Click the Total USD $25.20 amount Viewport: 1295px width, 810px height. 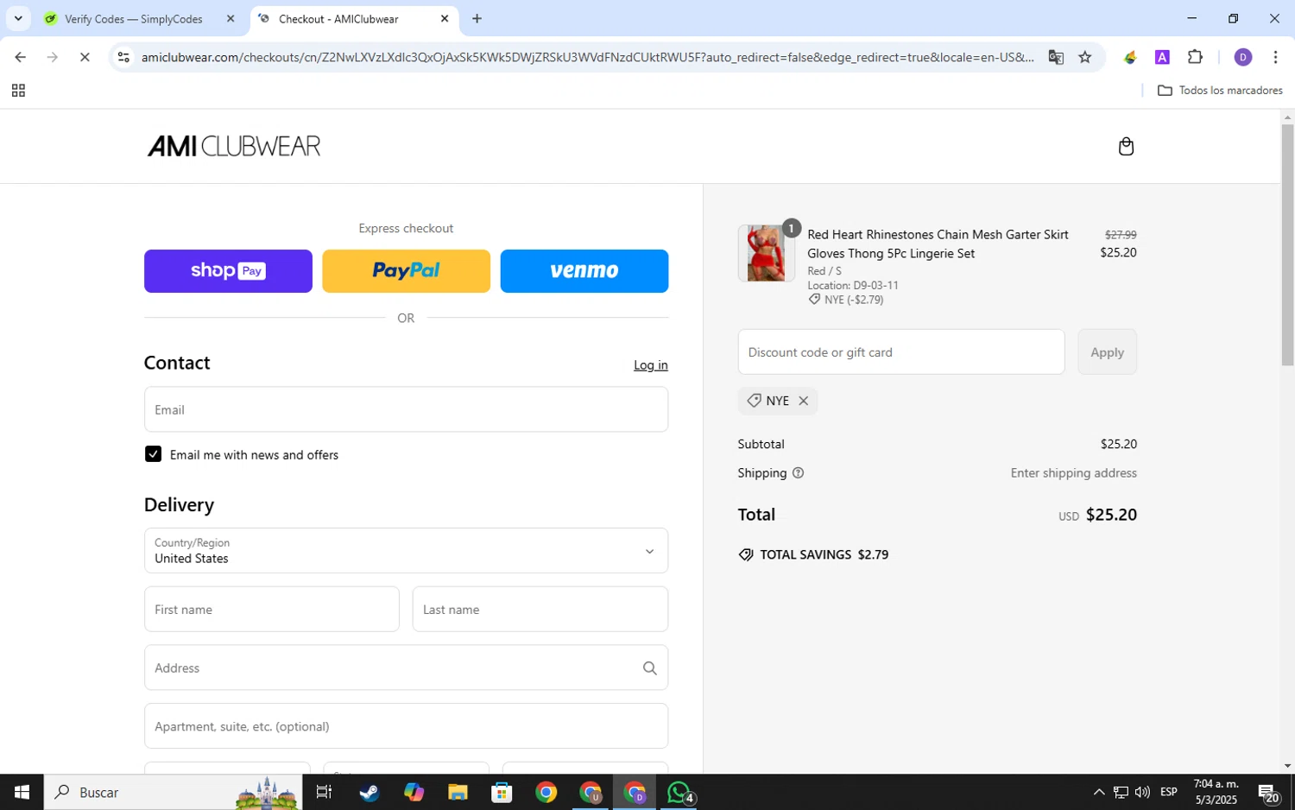click(1097, 515)
